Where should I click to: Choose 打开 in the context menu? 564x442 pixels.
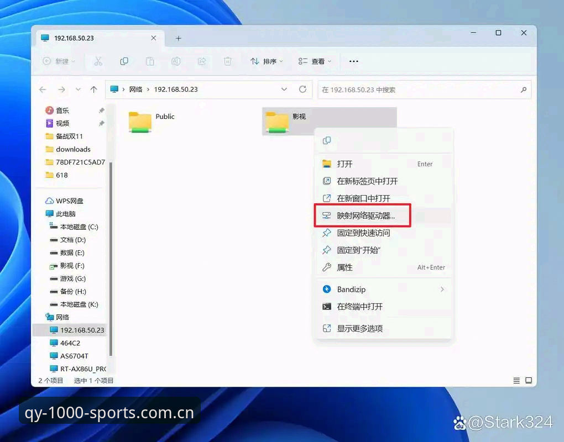(383, 164)
